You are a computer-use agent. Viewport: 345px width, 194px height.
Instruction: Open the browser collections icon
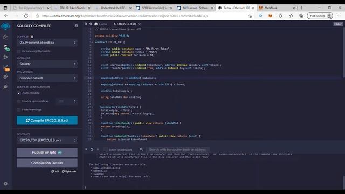click(301, 16)
